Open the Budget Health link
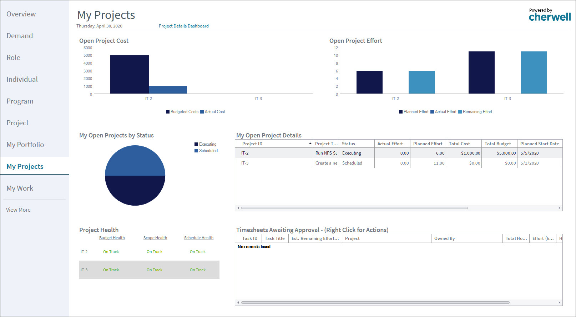Screen dimensions: 576x317 pyautogui.click(x=112, y=238)
